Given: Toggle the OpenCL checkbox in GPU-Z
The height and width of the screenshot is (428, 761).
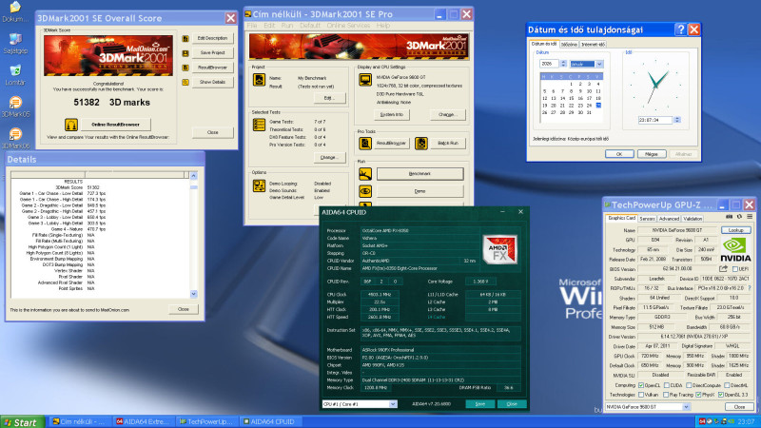Looking at the screenshot, I should (641, 385).
